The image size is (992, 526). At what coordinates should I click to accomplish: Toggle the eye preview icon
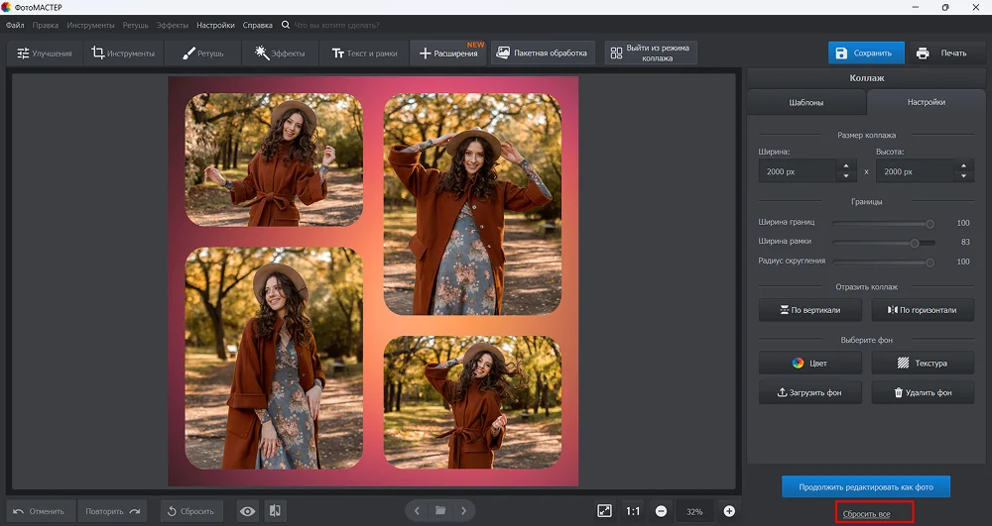247,511
